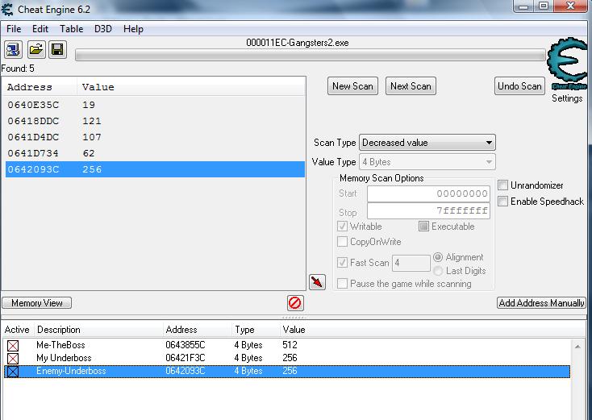Click the Enemy-Underboss description
The width and height of the screenshot is (592, 420).
tap(71, 371)
